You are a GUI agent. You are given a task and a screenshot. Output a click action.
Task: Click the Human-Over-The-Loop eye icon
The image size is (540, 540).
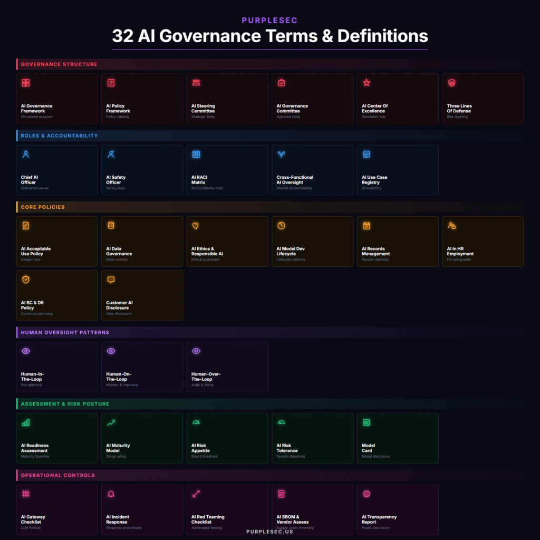click(196, 351)
